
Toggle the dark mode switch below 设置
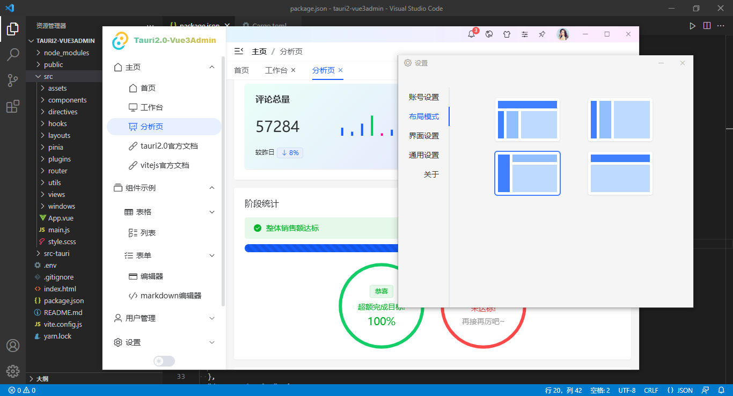(164, 361)
